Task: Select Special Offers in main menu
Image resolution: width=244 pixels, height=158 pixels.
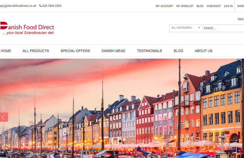Action: 75,51
